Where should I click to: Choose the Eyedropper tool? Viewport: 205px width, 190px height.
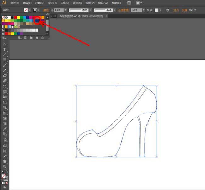point(5,129)
